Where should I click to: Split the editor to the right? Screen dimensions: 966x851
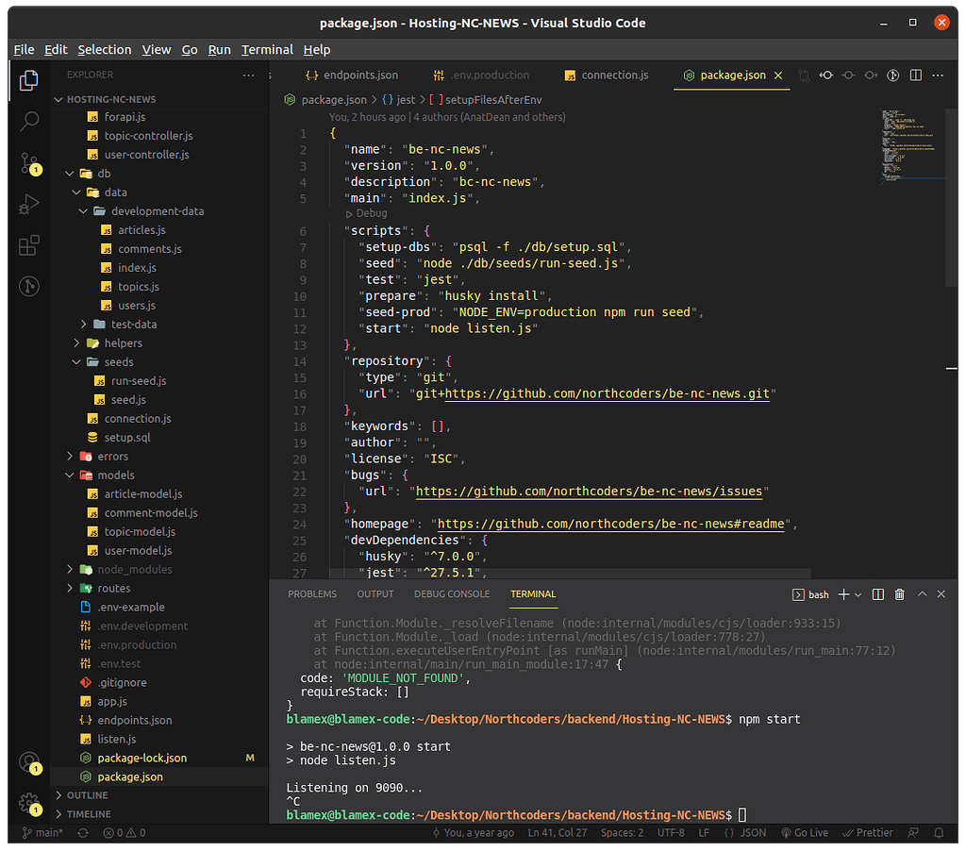click(915, 75)
